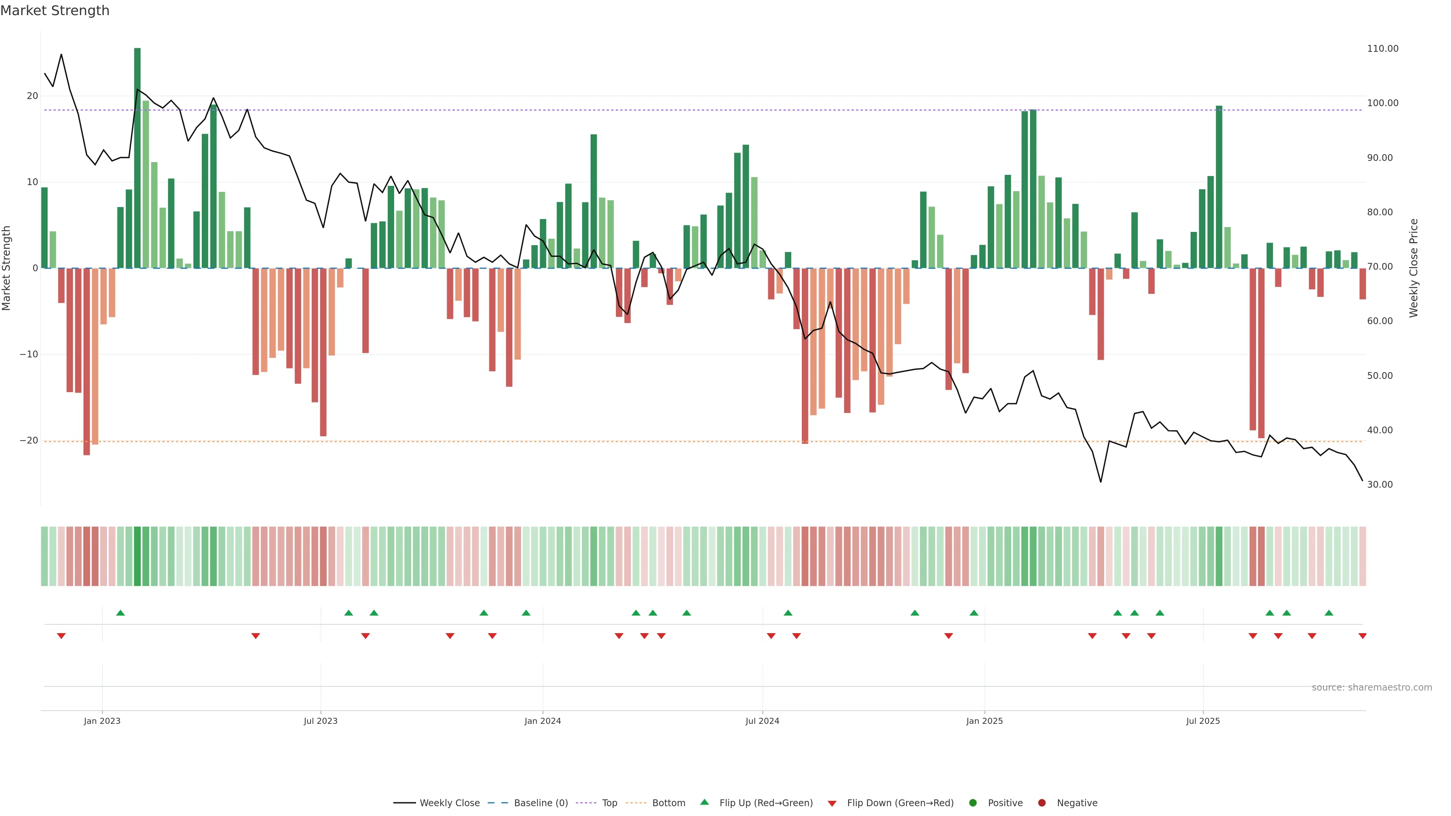Image resolution: width=1451 pixels, height=816 pixels.
Task: Click the Market Strength chart title
Action: (55, 11)
